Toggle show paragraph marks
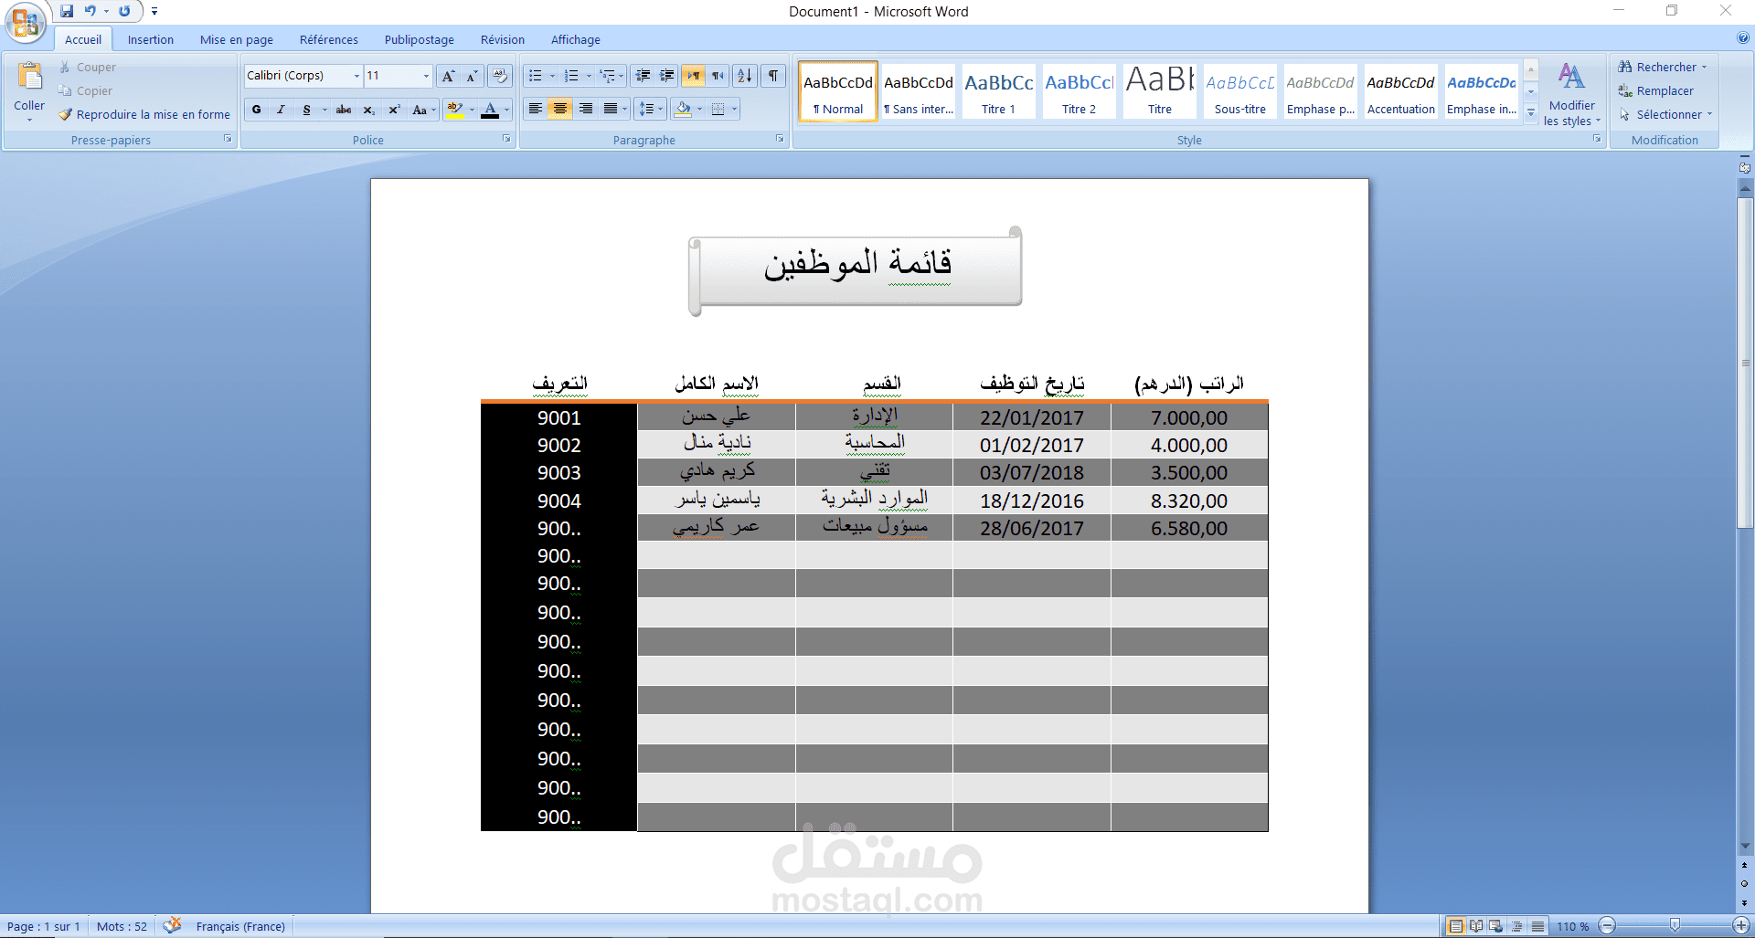The image size is (1755, 938). pos(773,76)
